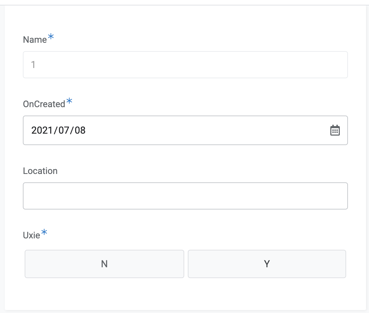Open the calendar picker icon
This screenshot has height=313, width=369.
[335, 130]
